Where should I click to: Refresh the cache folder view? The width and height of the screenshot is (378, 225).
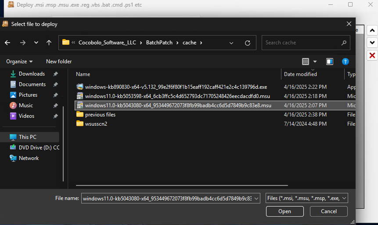click(x=248, y=43)
